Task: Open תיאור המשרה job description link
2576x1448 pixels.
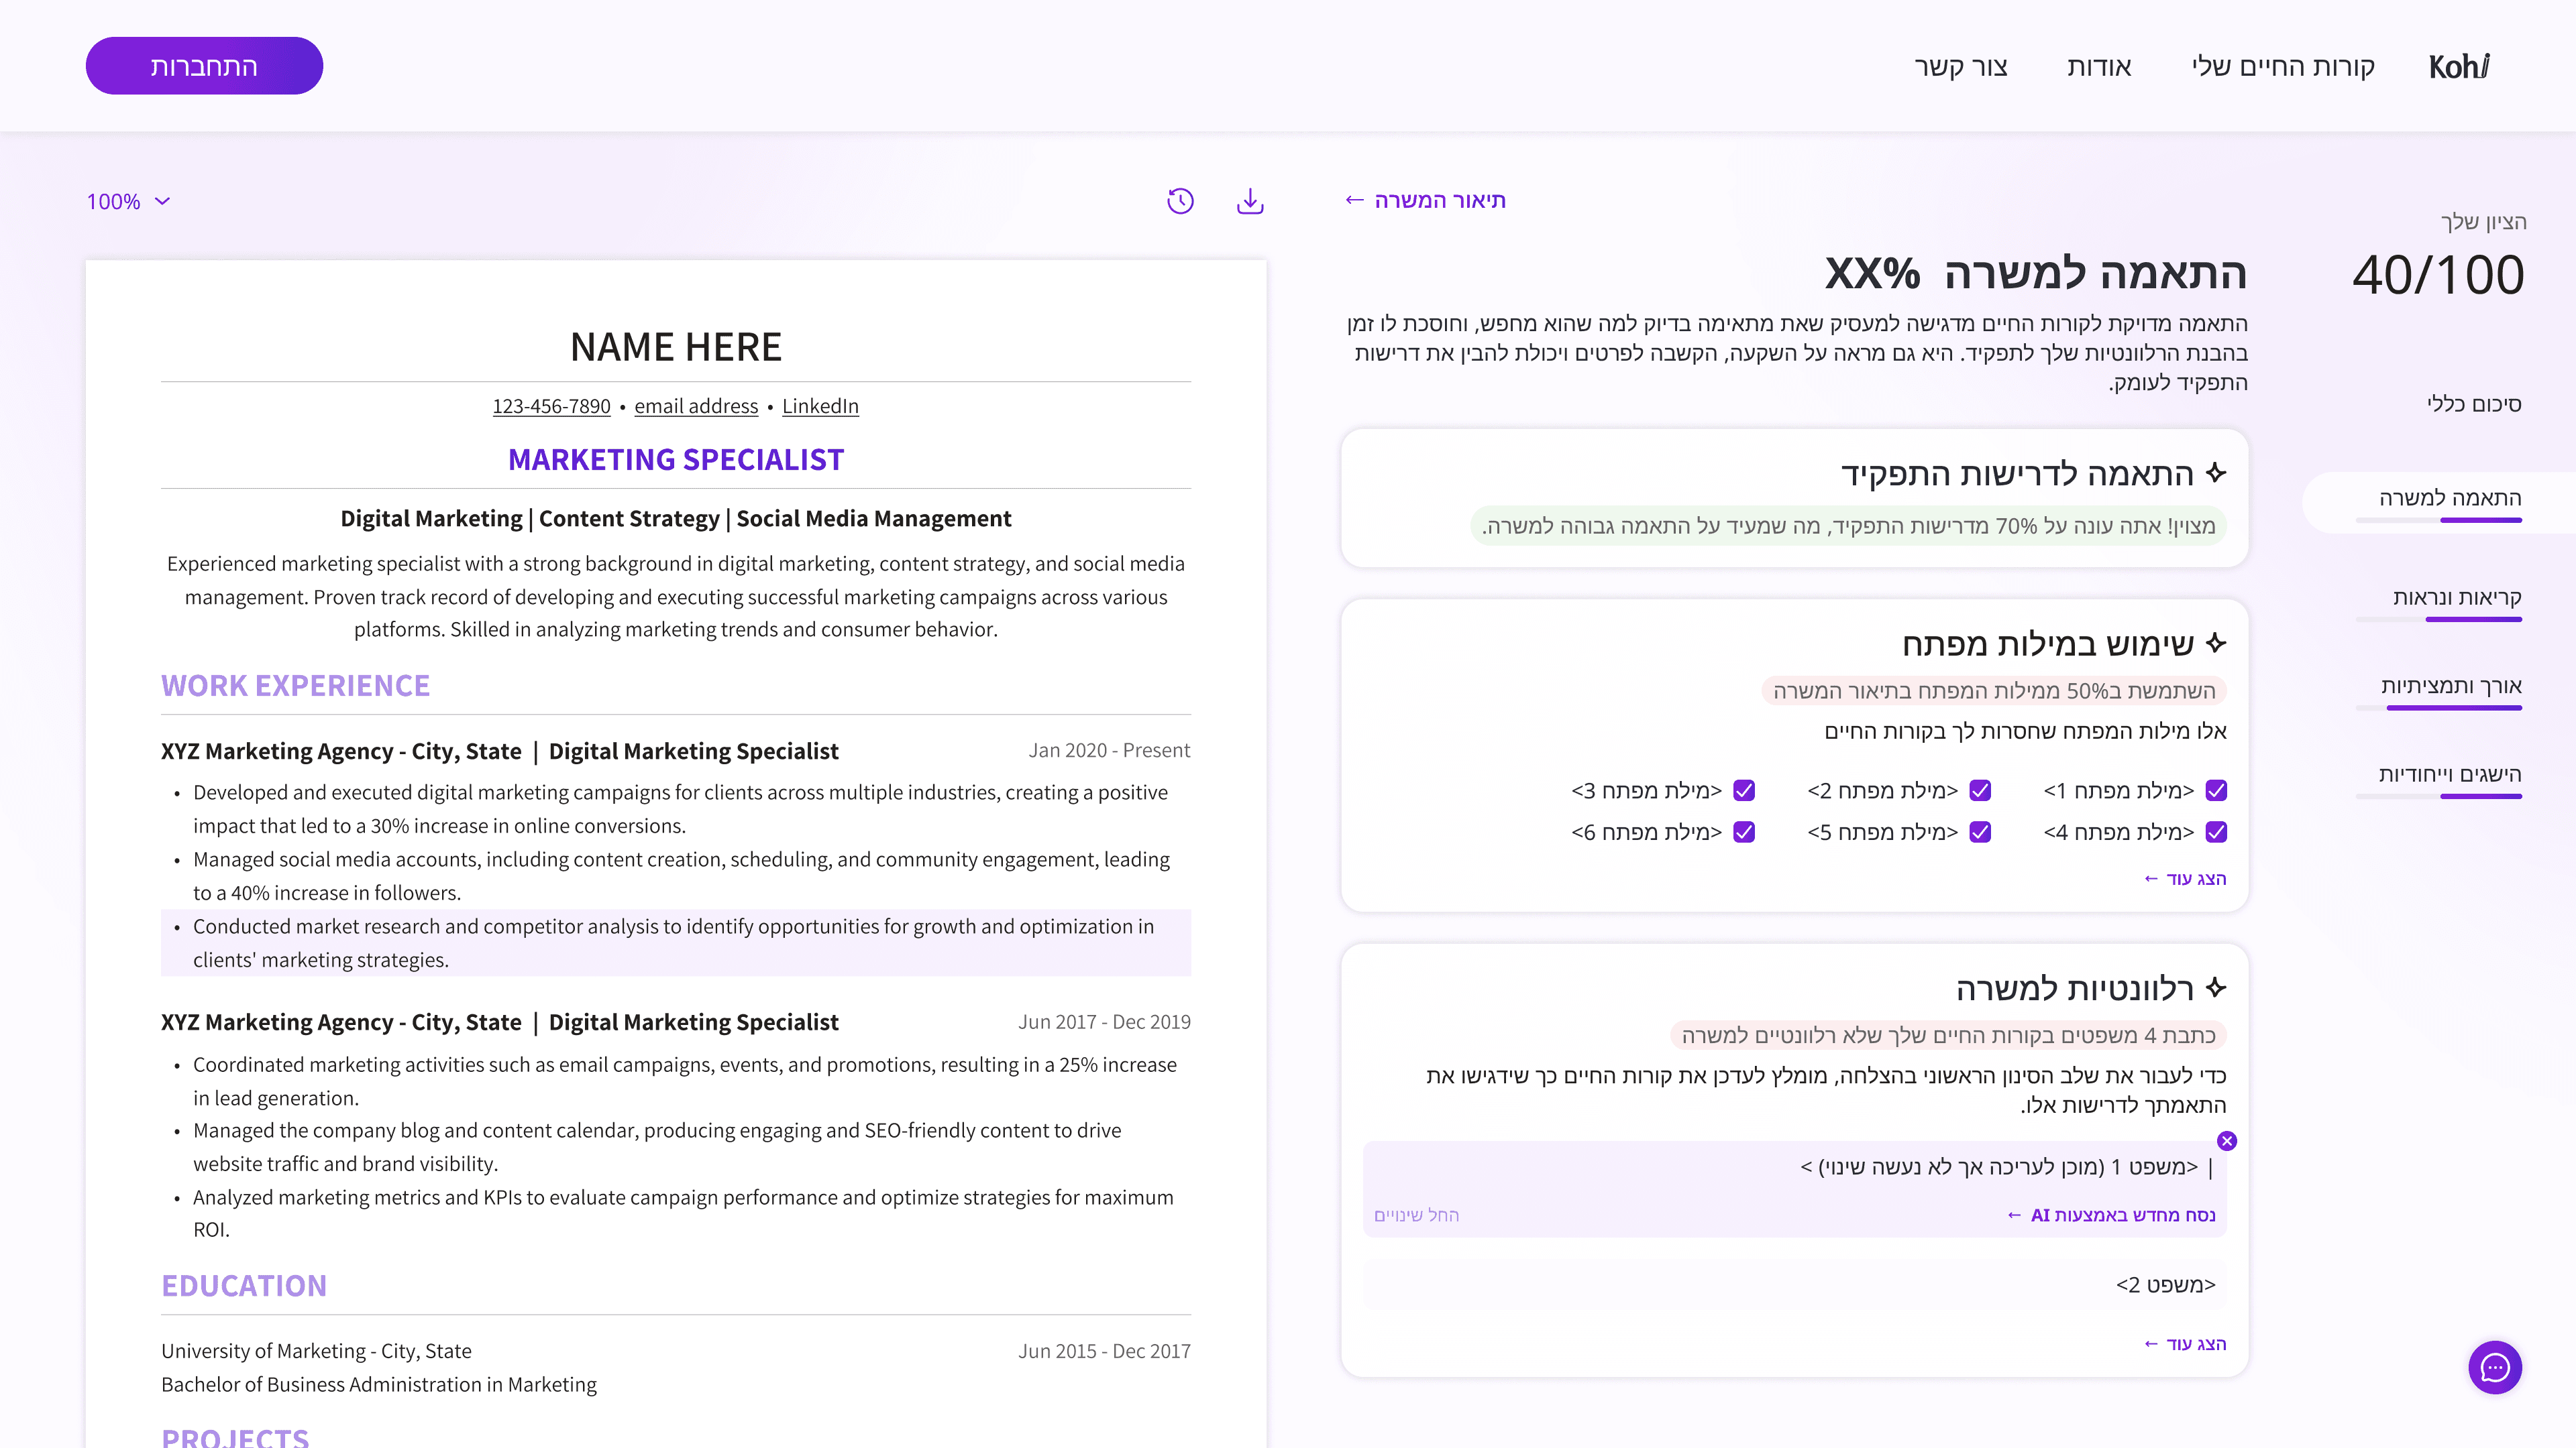Action: tap(1425, 200)
